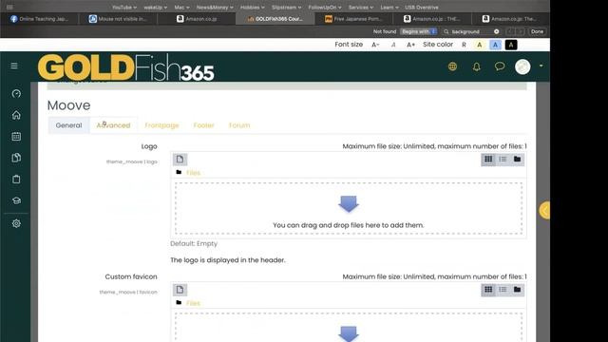Open the USB Overdrive bookmark

point(422,8)
